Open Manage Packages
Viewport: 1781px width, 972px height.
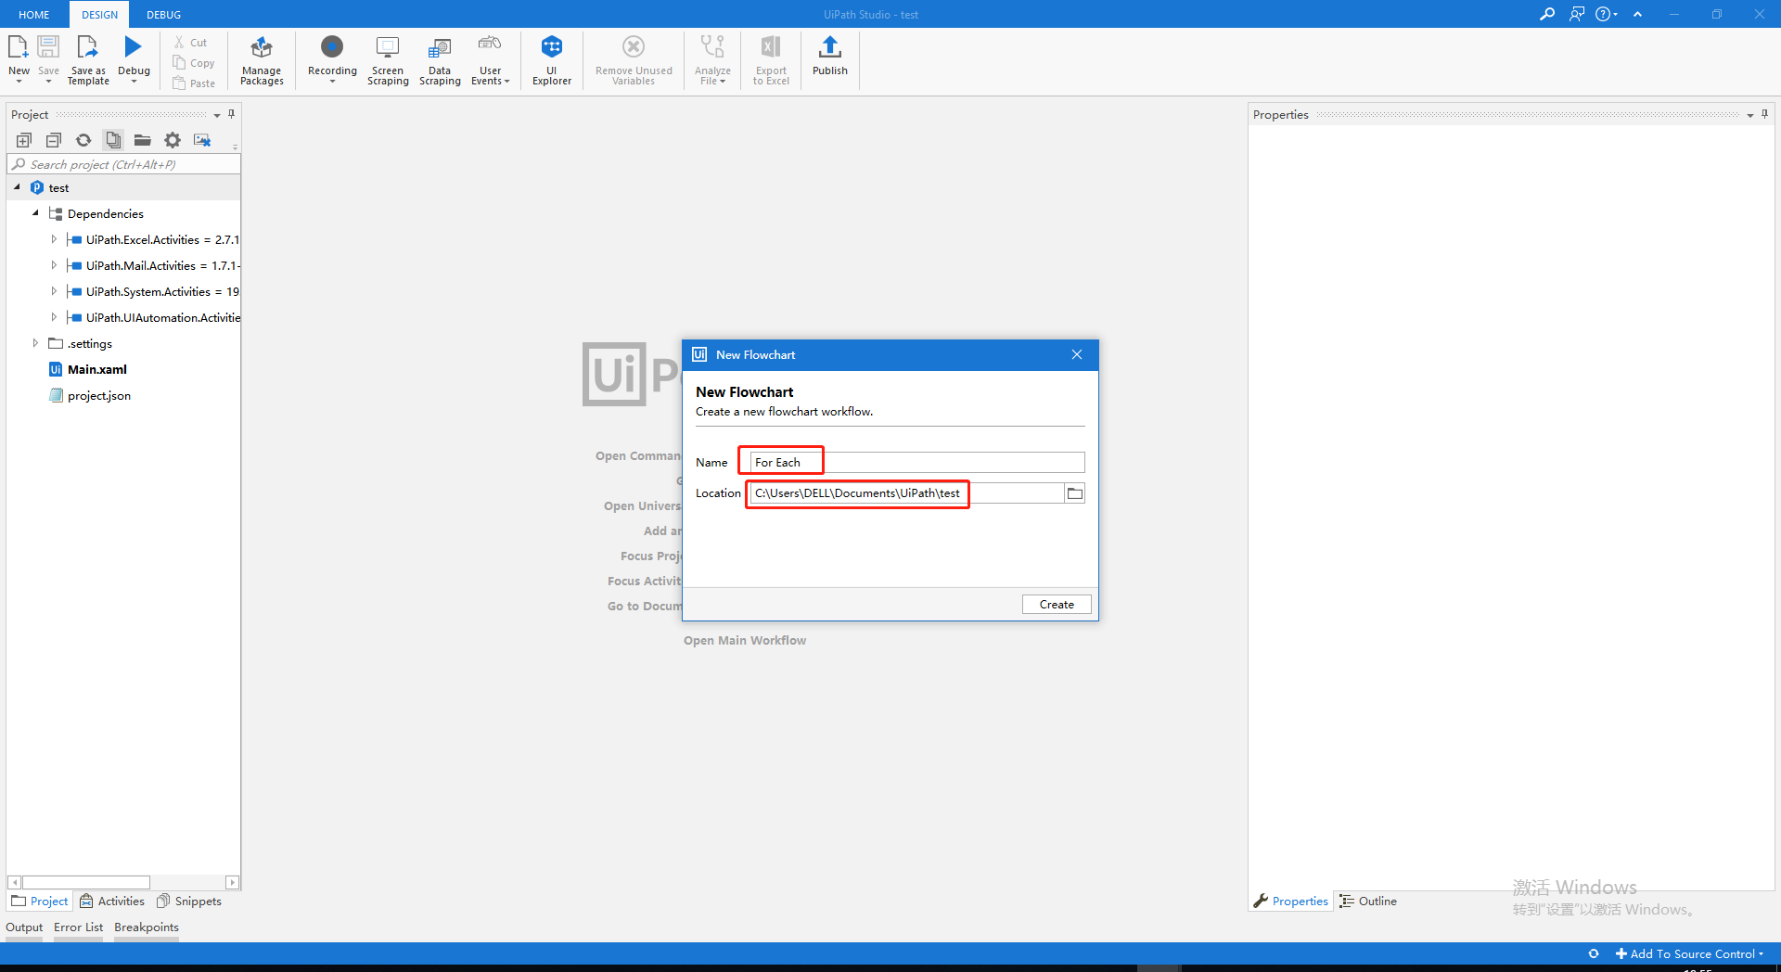[262, 59]
